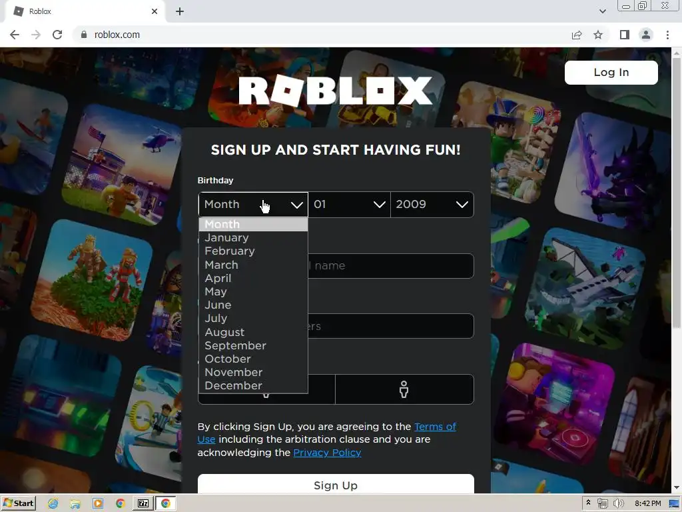Open Windows Media Player taskbar icon
682x512 pixels.
click(98, 504)
